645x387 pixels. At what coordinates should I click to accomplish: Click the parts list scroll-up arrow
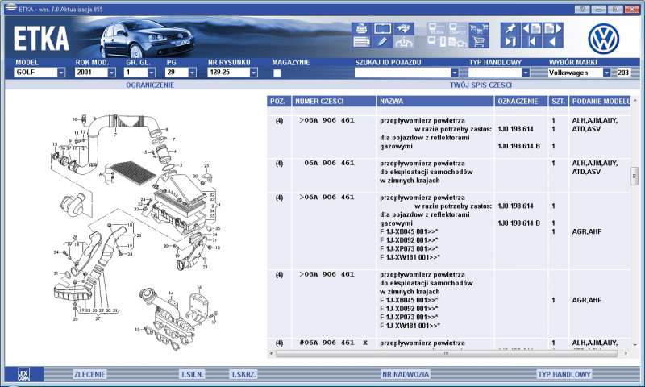[x=635, y=100]
